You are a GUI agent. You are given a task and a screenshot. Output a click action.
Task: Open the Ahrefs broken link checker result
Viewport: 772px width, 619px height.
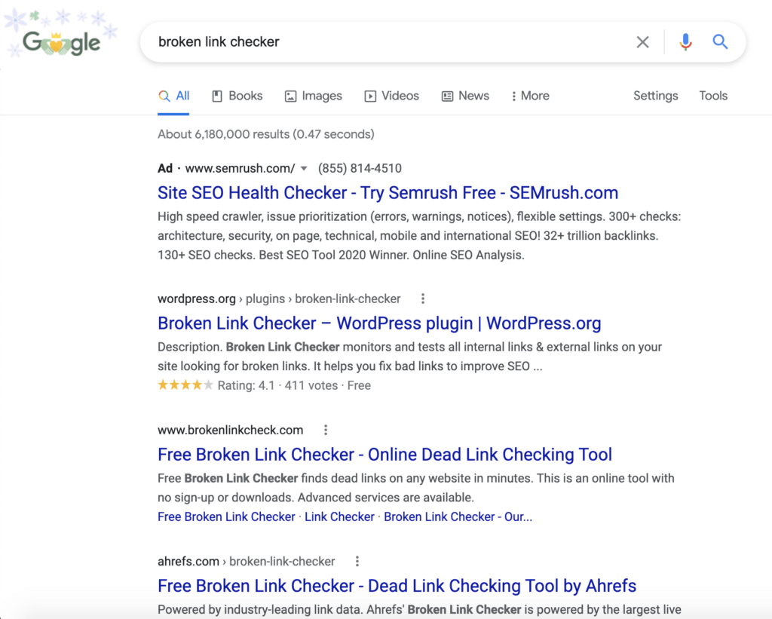(x=397, y=585)
